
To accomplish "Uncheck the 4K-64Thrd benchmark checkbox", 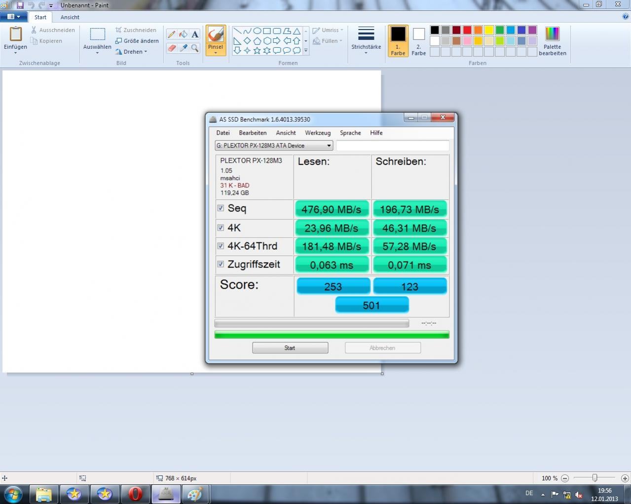I will click(x=221, y=246).
